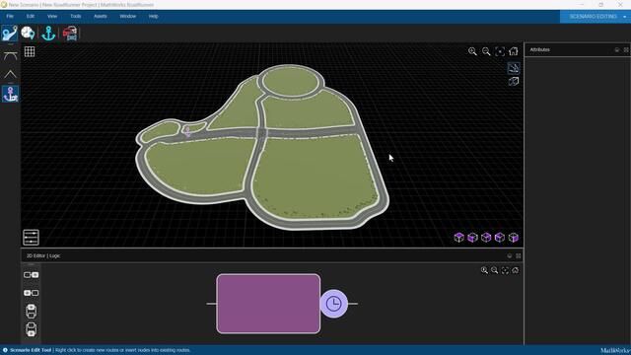The height and width of the screenshot is (355, 631).
Task: Undock the Attributes panel
Action: pos(626,50)
